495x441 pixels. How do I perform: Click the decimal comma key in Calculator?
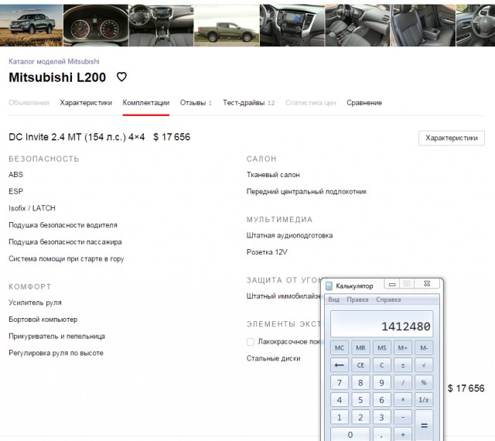[x=381, y=434]
